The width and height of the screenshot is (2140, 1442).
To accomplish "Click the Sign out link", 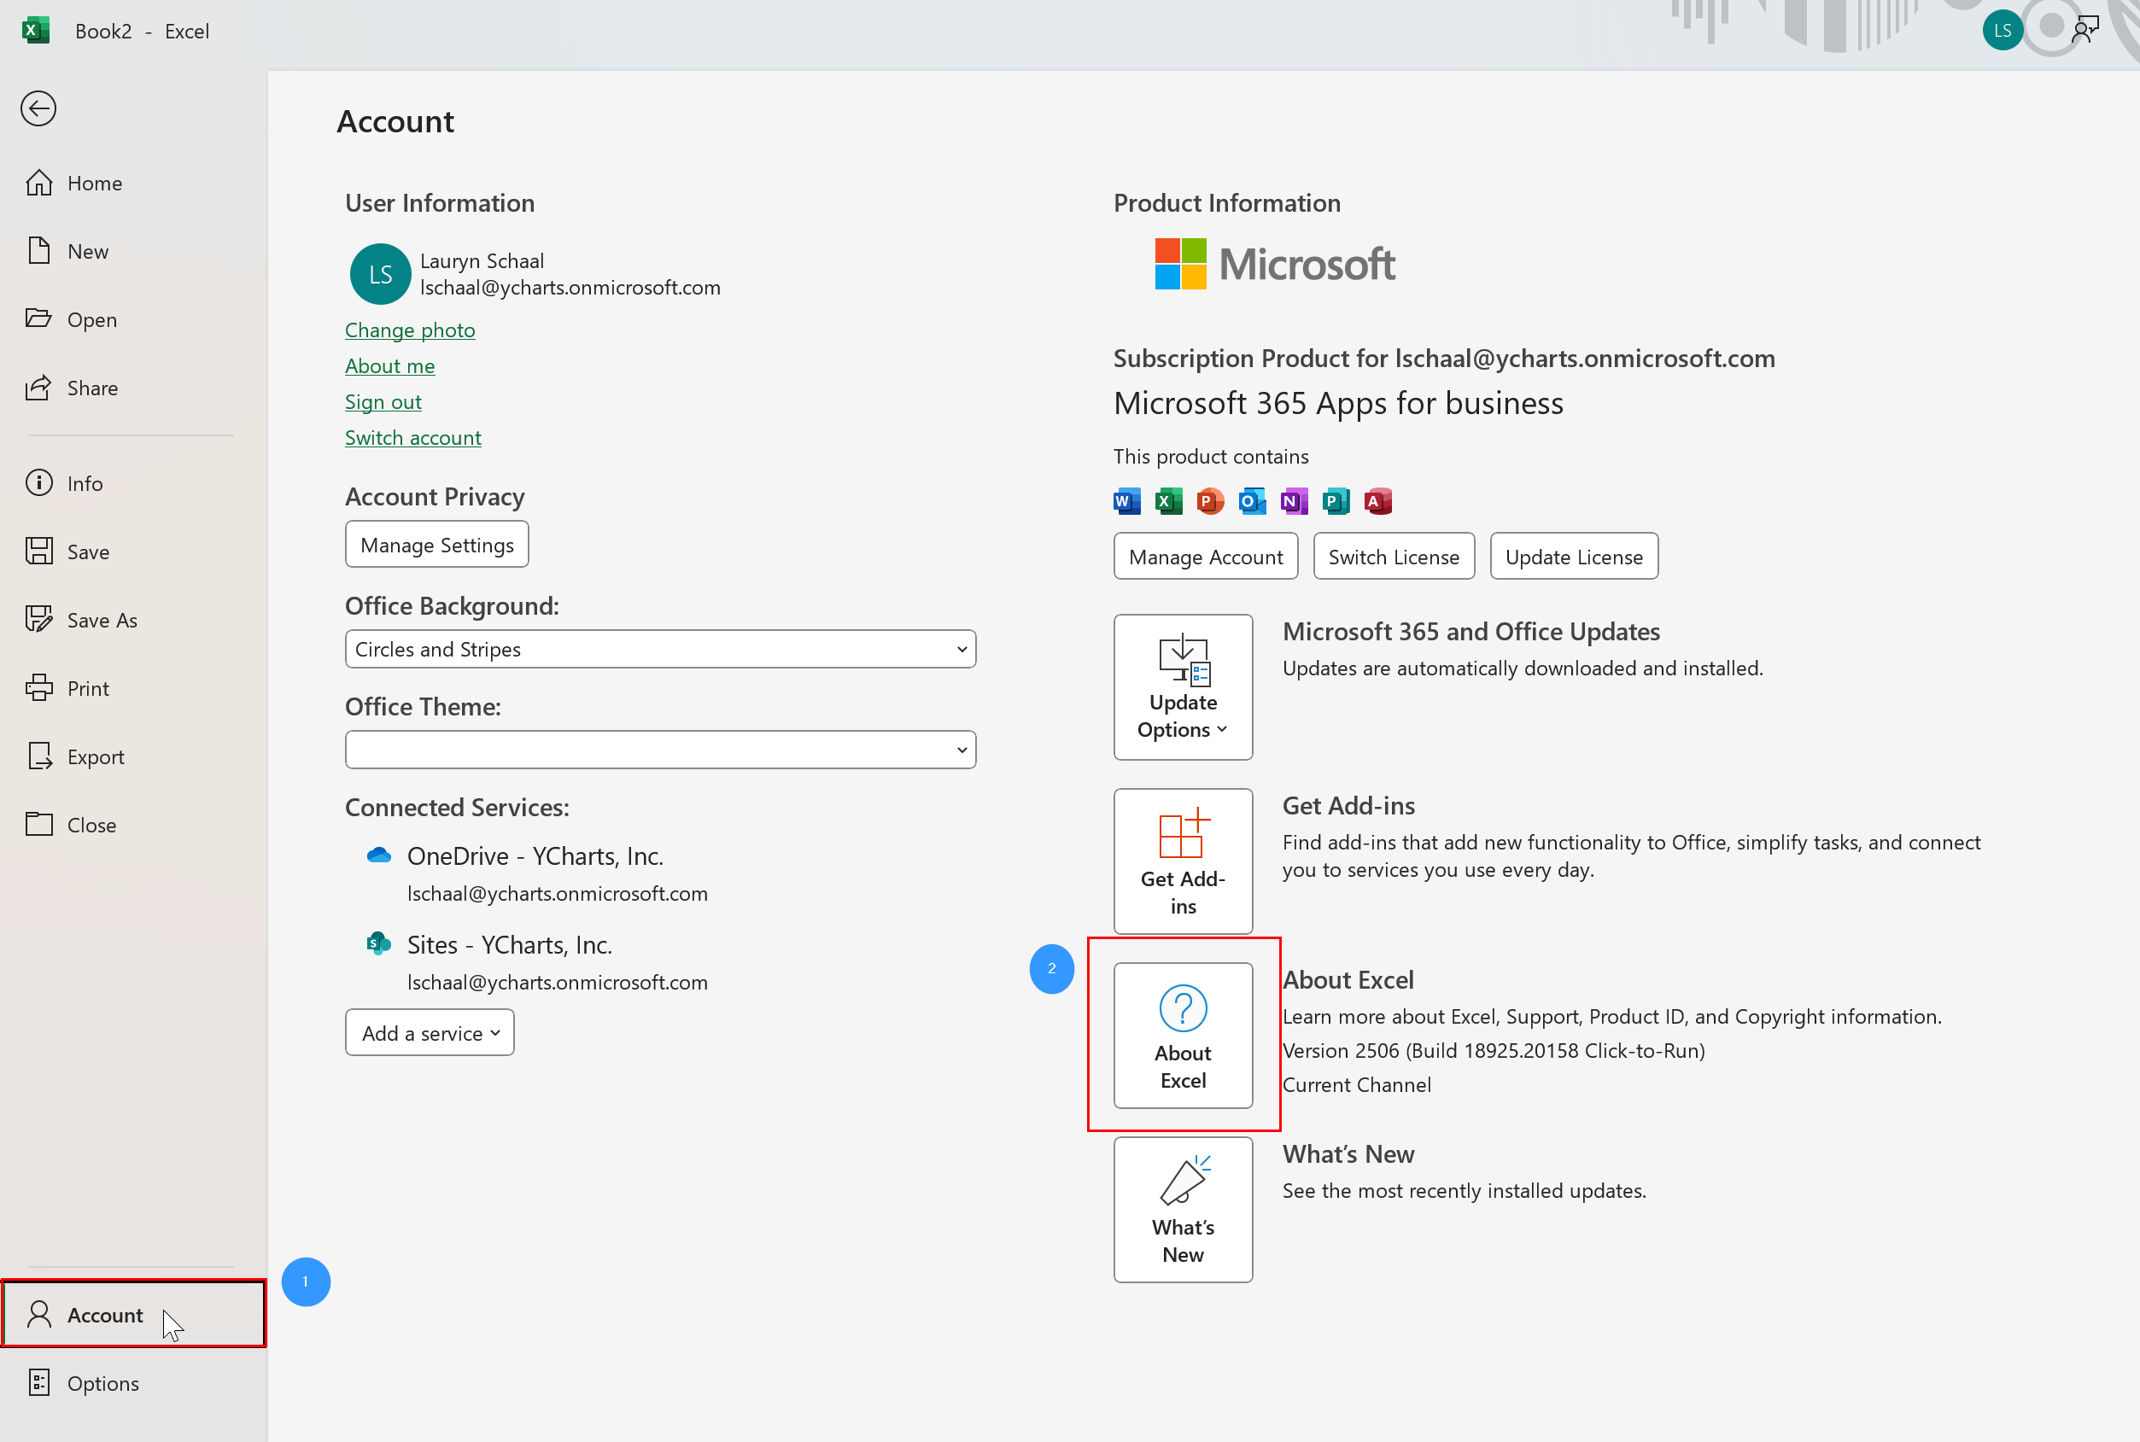I will click(x=383, y=402).
